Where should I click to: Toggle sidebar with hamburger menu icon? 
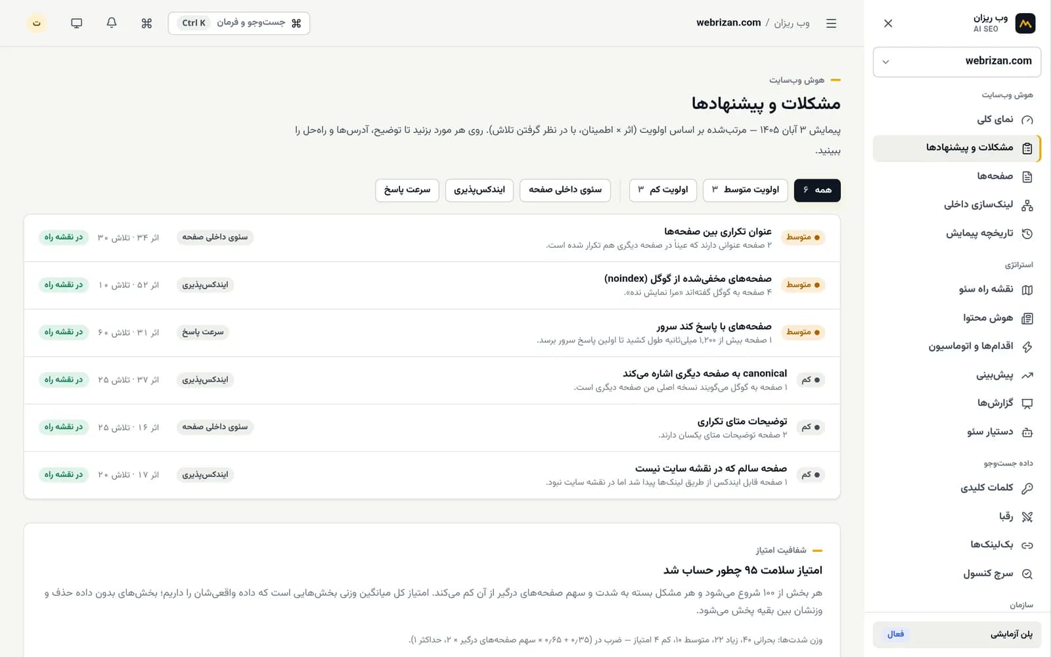[x=831, y=23]
